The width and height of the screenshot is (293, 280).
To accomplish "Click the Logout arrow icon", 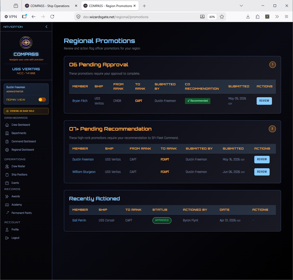I will [x=7, y=238].
